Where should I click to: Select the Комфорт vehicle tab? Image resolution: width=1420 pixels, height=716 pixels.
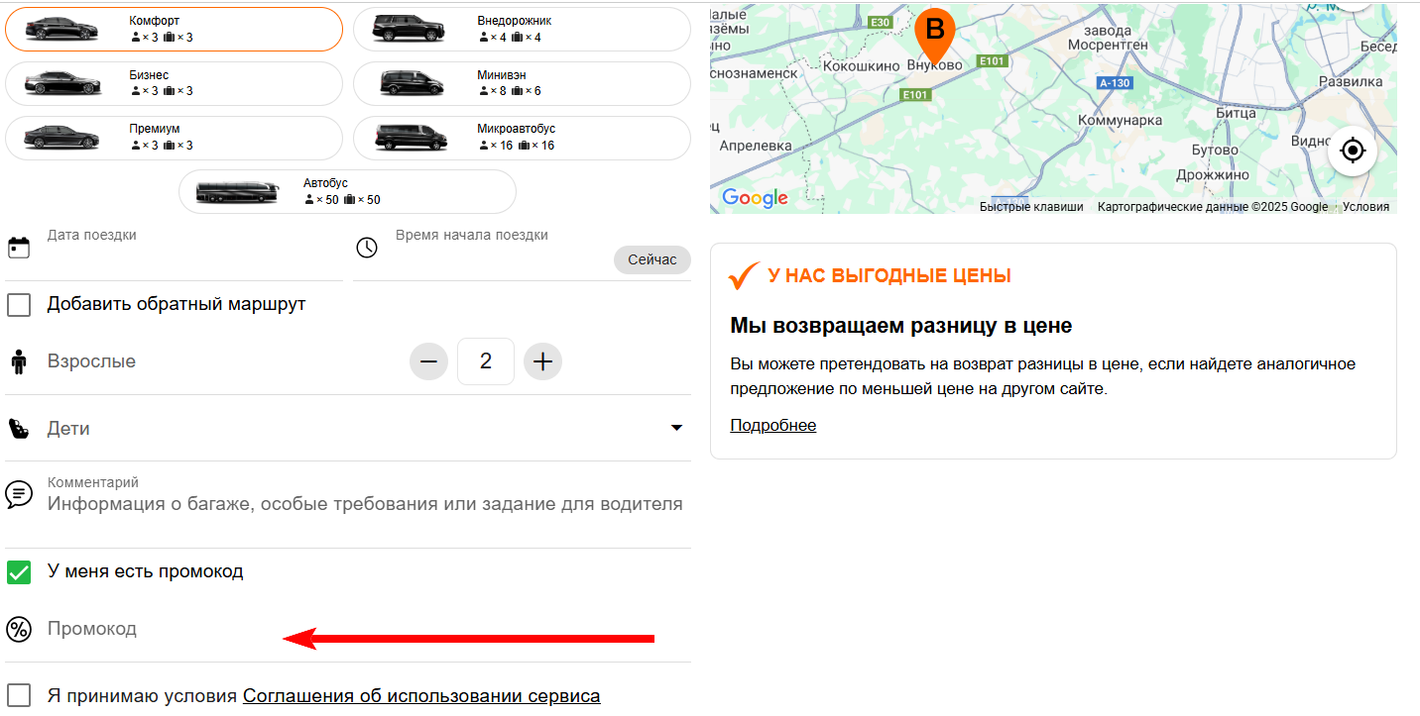coord(174,29)
